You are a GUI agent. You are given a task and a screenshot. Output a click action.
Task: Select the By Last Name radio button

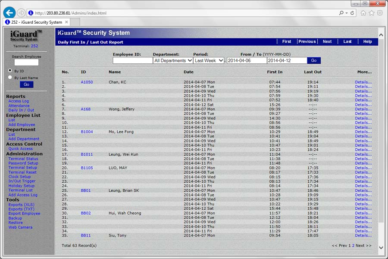point(10,77)
